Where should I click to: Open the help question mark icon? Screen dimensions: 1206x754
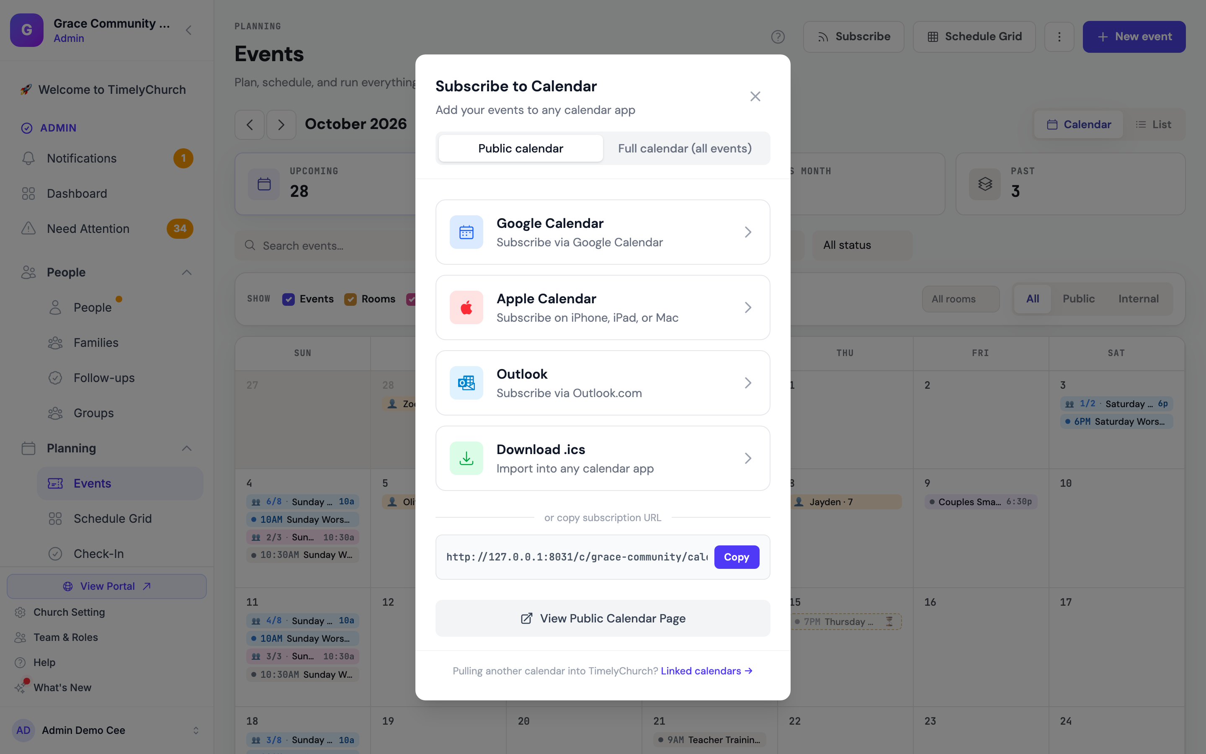click(x=778, y=36)
